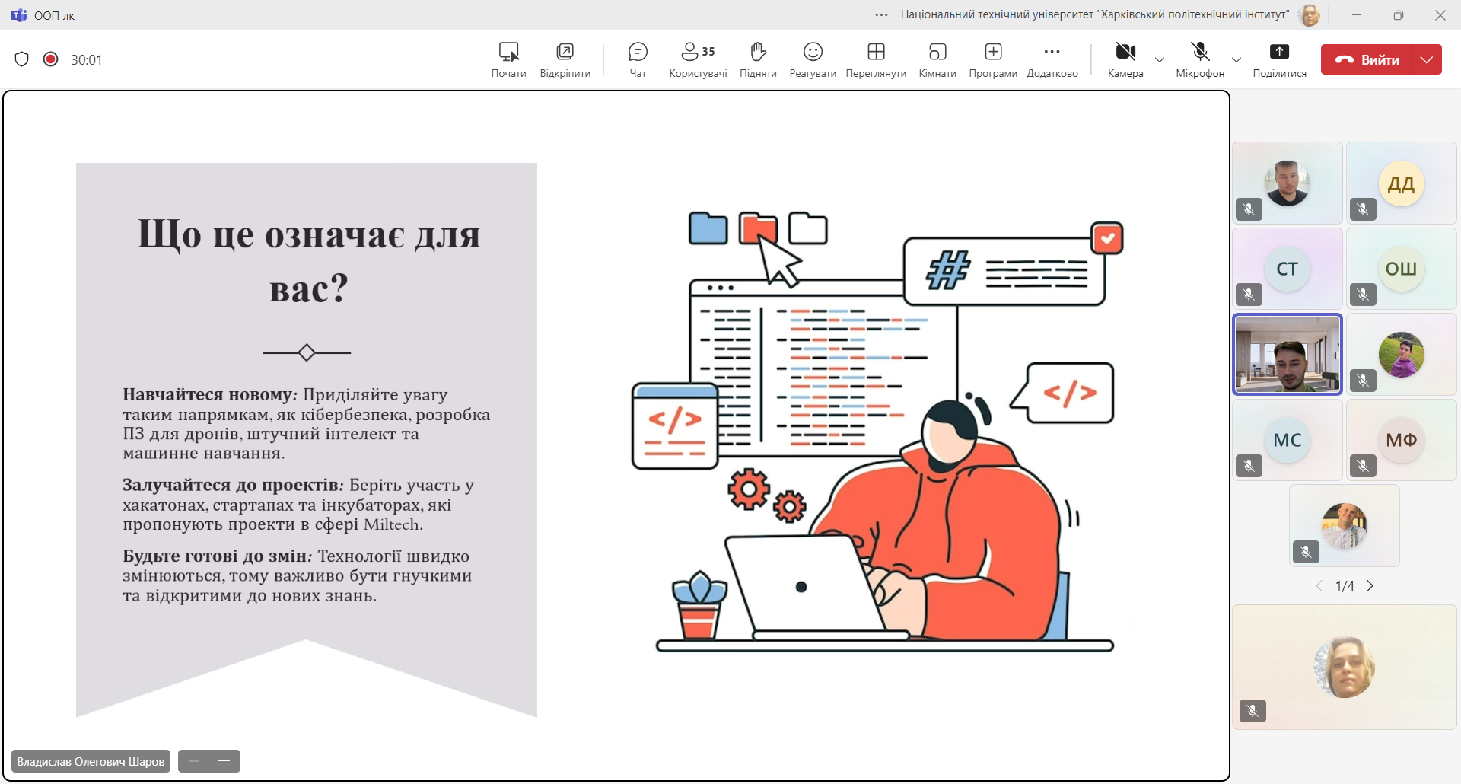The image size is (1461, 784).
Task: Go to previous page of participants
Action: point(1319,586)
